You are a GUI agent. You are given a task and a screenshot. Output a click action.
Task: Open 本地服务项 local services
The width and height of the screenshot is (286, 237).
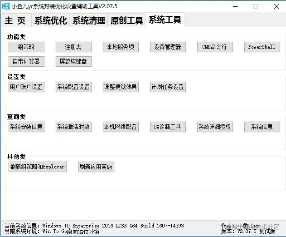121,47
